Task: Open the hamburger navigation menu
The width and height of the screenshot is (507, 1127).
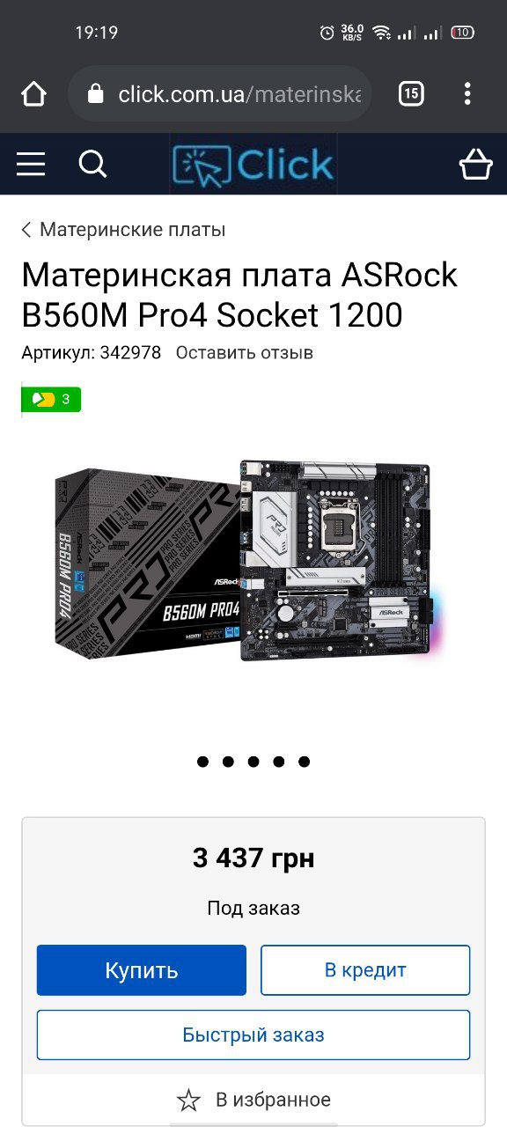Action: [31, 164]
